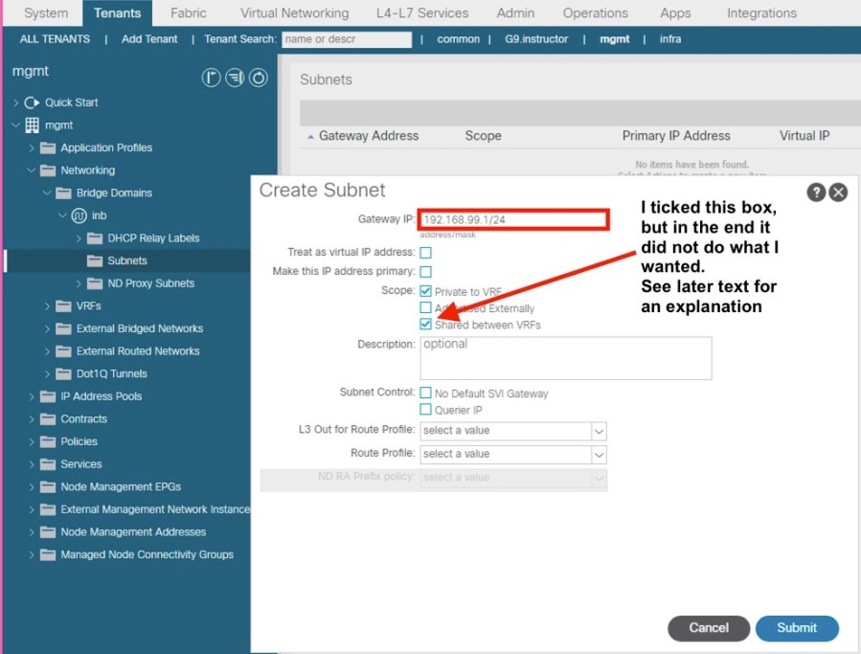Click the first circular icon in mgmt header

[x=211, y=79]
